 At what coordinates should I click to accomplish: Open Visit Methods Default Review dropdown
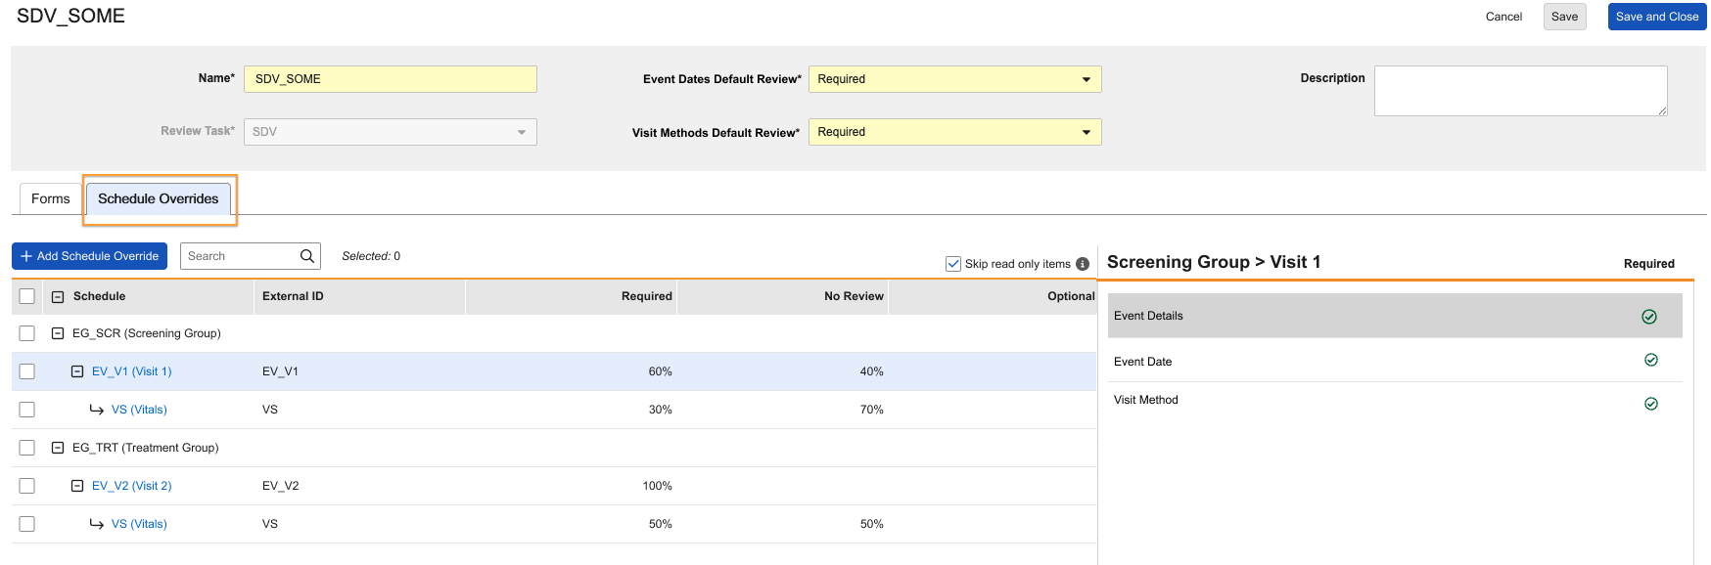[954, 132]
